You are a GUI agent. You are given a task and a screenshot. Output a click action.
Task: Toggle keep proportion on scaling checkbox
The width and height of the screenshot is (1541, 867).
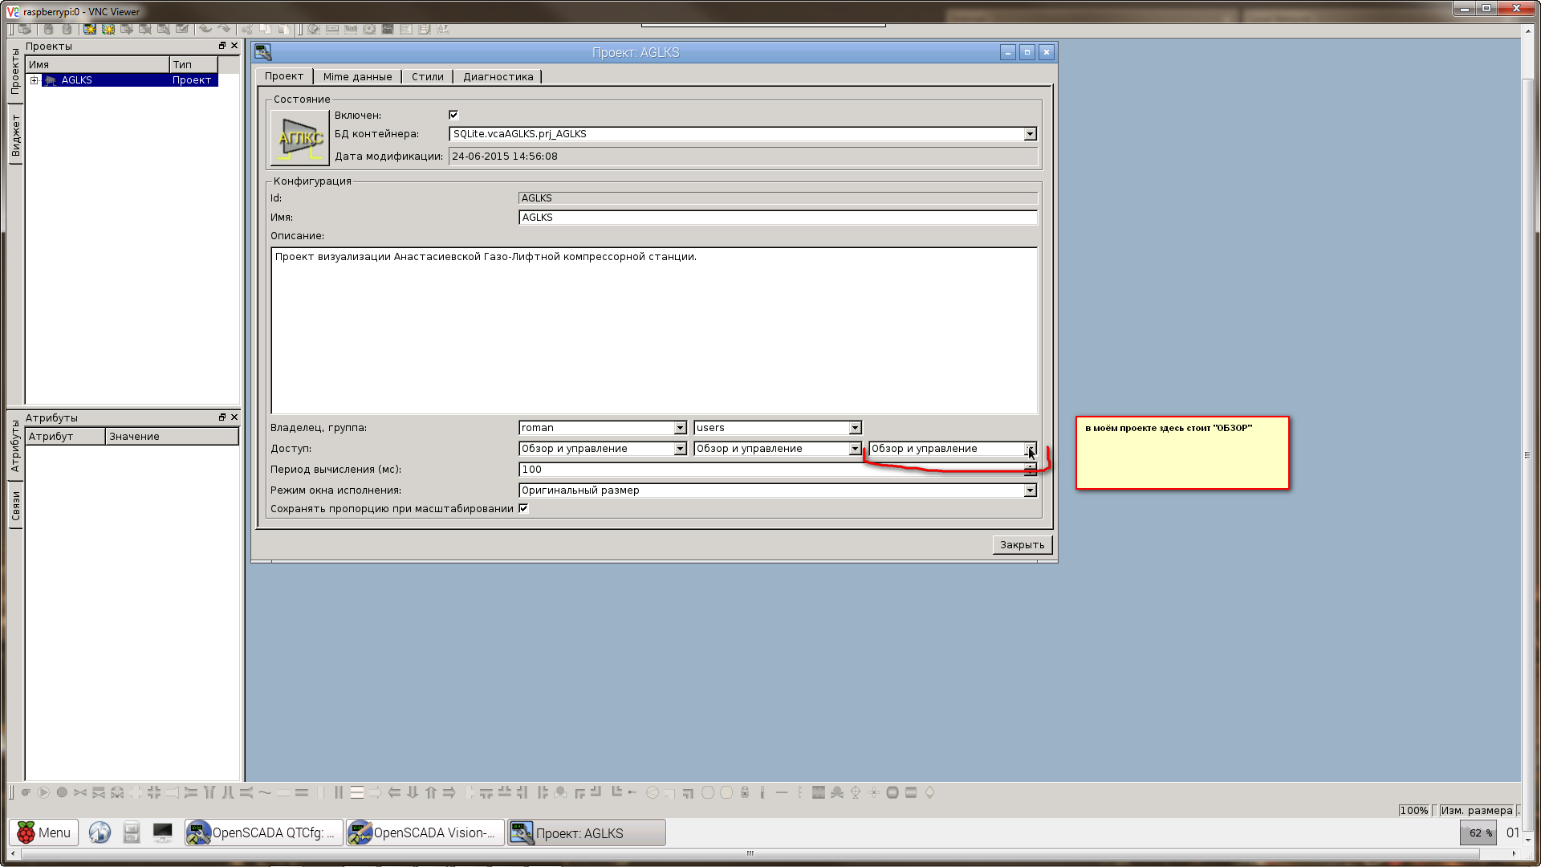coord(523,508)
